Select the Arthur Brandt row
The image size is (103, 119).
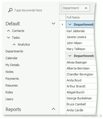81,86
